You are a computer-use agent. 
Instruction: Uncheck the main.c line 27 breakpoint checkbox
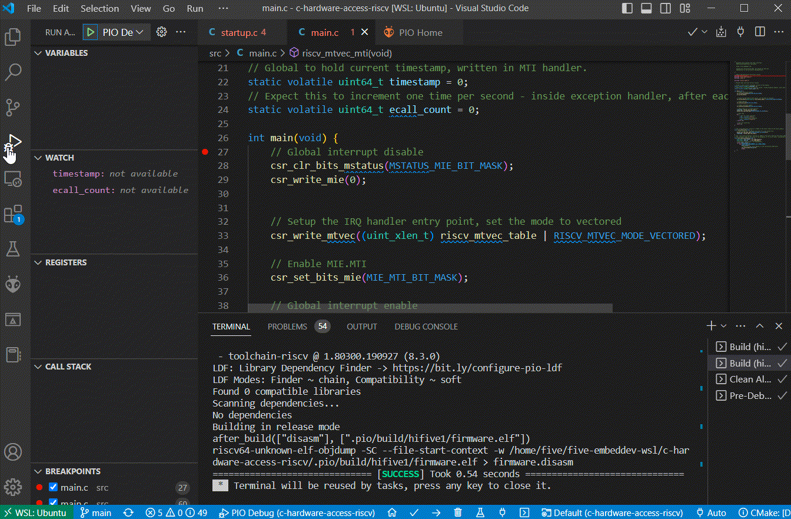(x=53, y=487)
